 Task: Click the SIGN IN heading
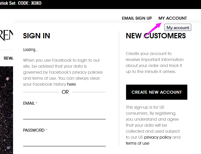coord(36,36)
